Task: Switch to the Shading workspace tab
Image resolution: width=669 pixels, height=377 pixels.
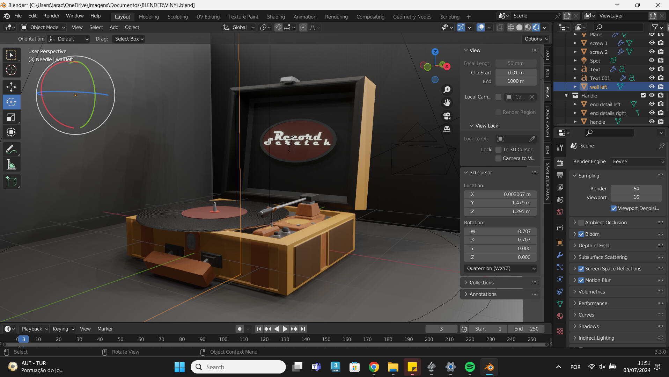Action: [276, 16]
